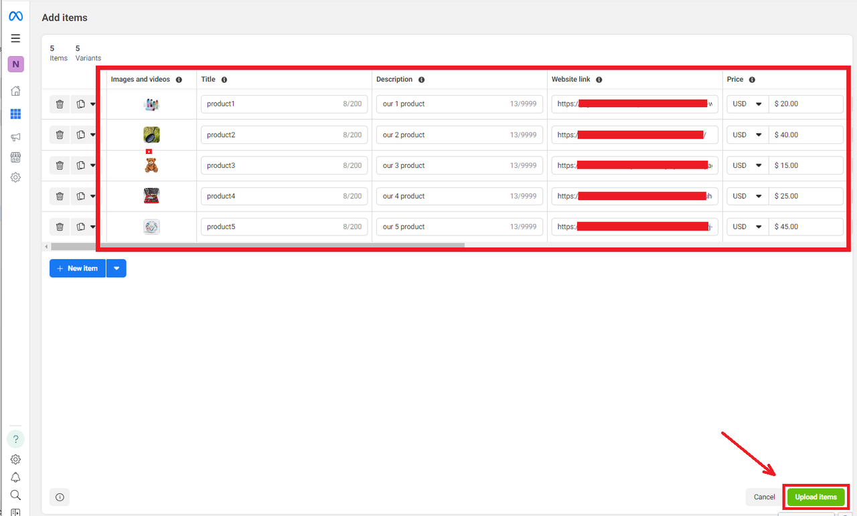Edit the 'our 3 product' description field
857x516 pixels.
459,165
